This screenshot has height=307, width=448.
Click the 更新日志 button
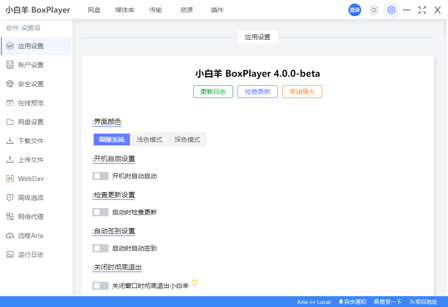(213, 92)
